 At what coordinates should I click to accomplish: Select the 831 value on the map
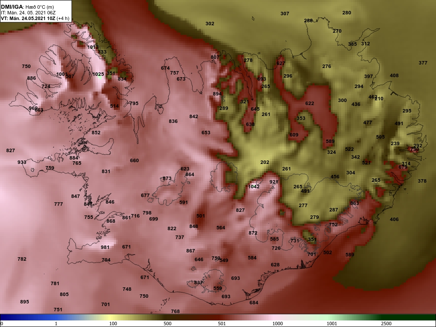(106, 171)
